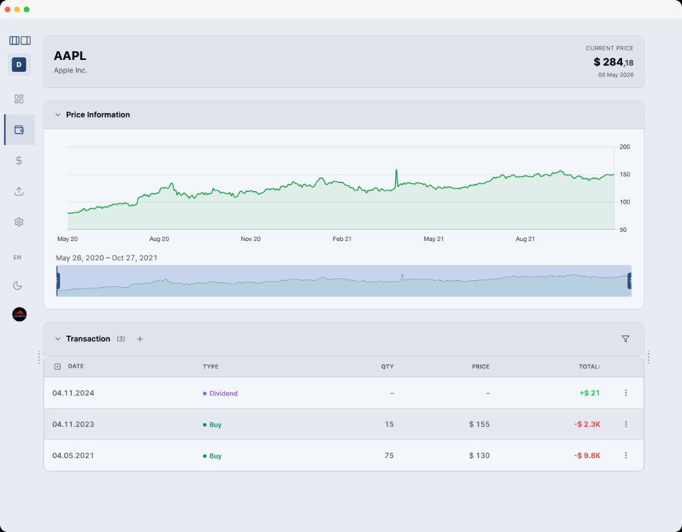Click the chart range navigator area
The height and width of the screenshot is (532, 682).
point(344,281)
